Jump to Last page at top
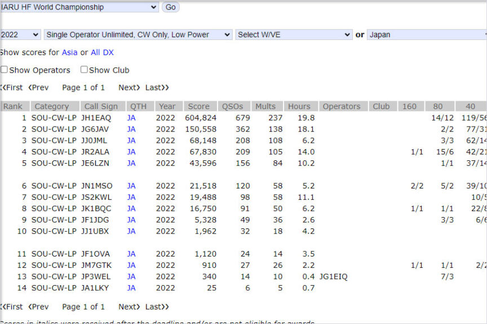Viewport: 487px width, 324px height. (157, 87)
